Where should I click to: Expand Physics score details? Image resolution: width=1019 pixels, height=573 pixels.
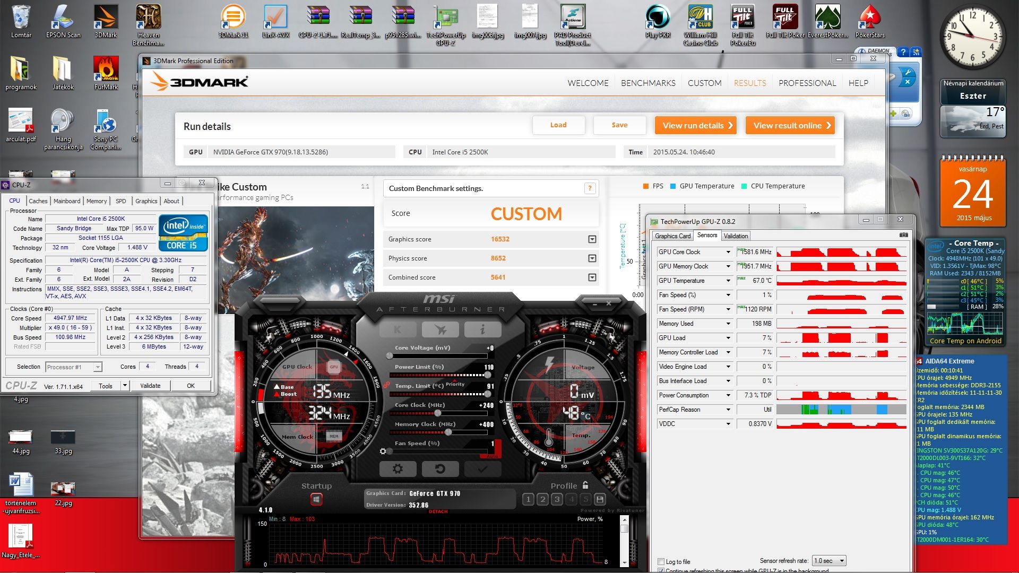point(592,258)
